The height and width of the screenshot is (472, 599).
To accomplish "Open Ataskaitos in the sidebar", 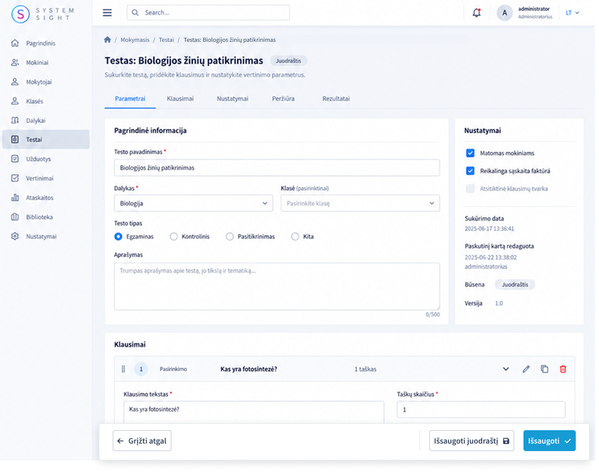I will [x=46, y=197].
